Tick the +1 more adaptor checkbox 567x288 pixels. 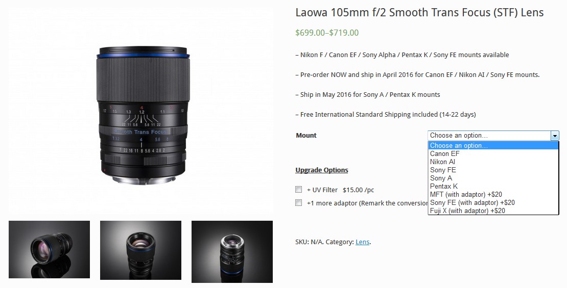click(299, 202)
